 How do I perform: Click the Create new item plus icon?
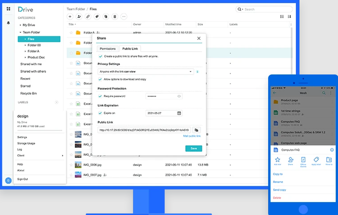(70, 17)
